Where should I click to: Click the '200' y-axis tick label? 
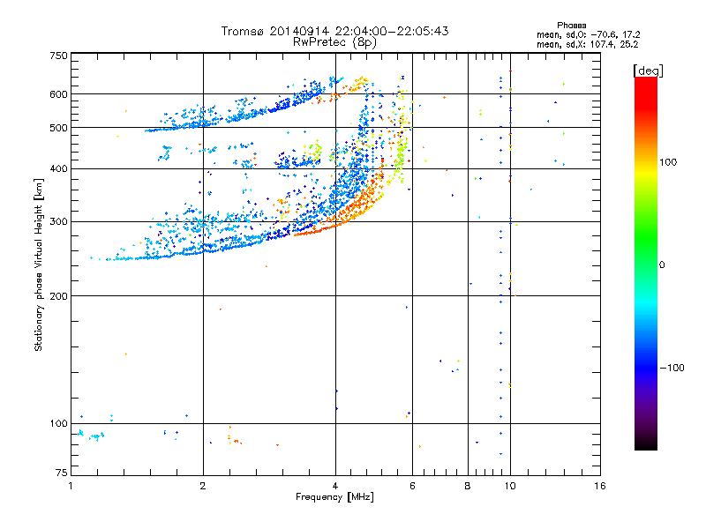[x=58, y=296]
